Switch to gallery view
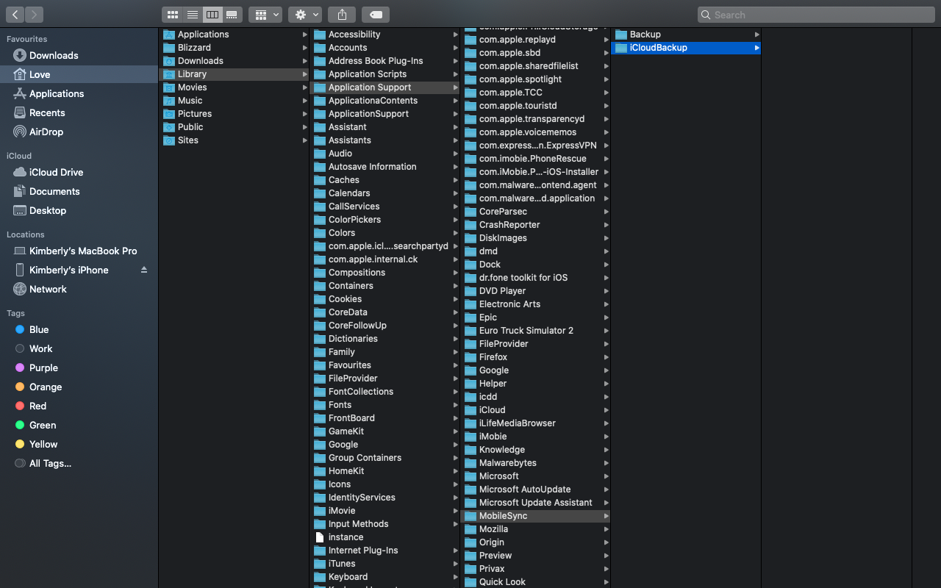 tap(232, 14)
